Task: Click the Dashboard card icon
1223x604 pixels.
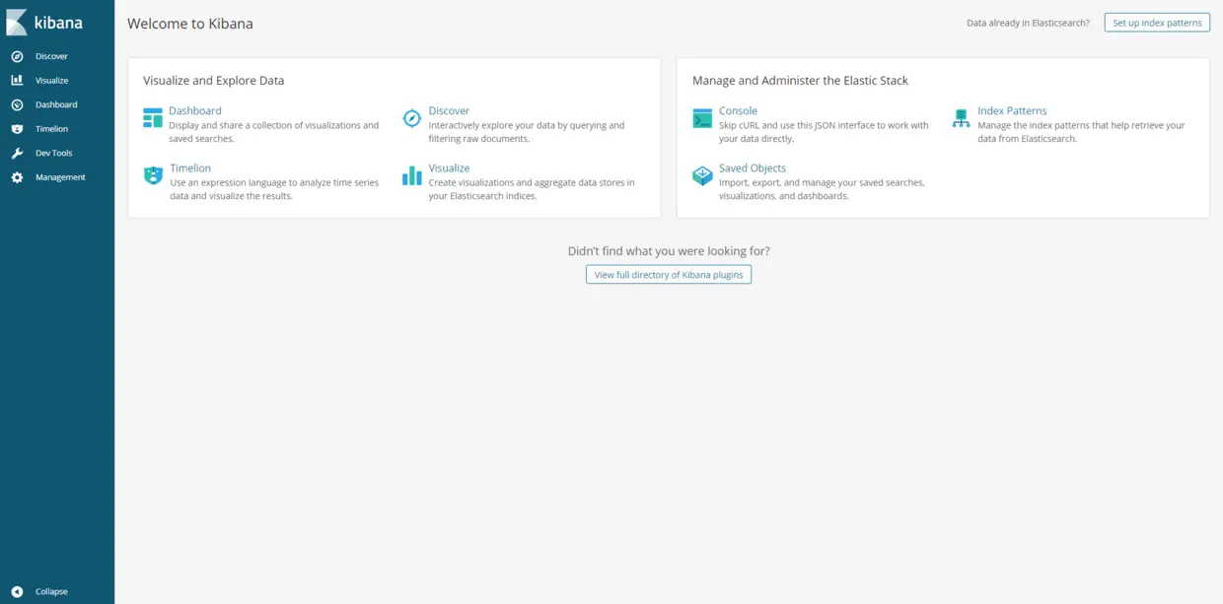Action: 152,117
